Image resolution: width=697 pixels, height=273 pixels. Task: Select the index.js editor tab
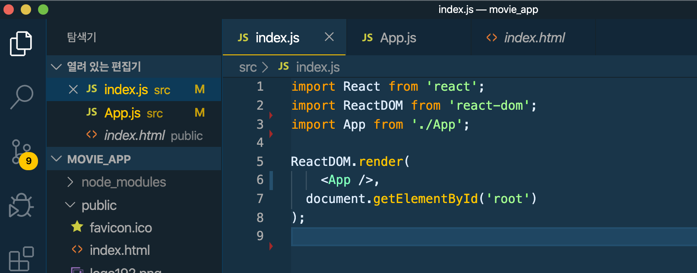point(284,38)
